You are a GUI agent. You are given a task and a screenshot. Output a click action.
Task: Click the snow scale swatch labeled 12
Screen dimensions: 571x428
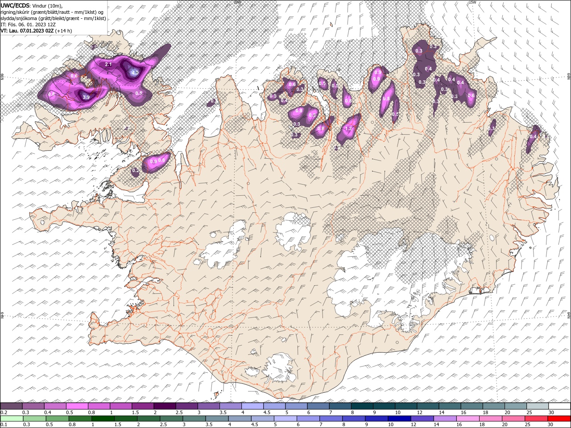point(428,406)
